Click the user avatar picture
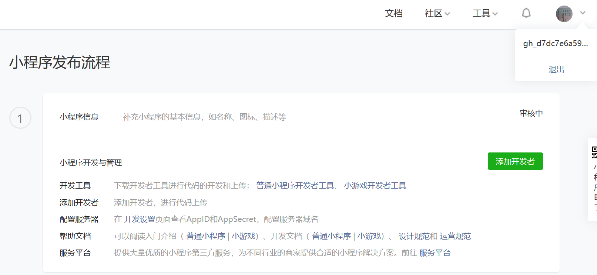Viewport: 597px width, 275px height. [564, 14]
